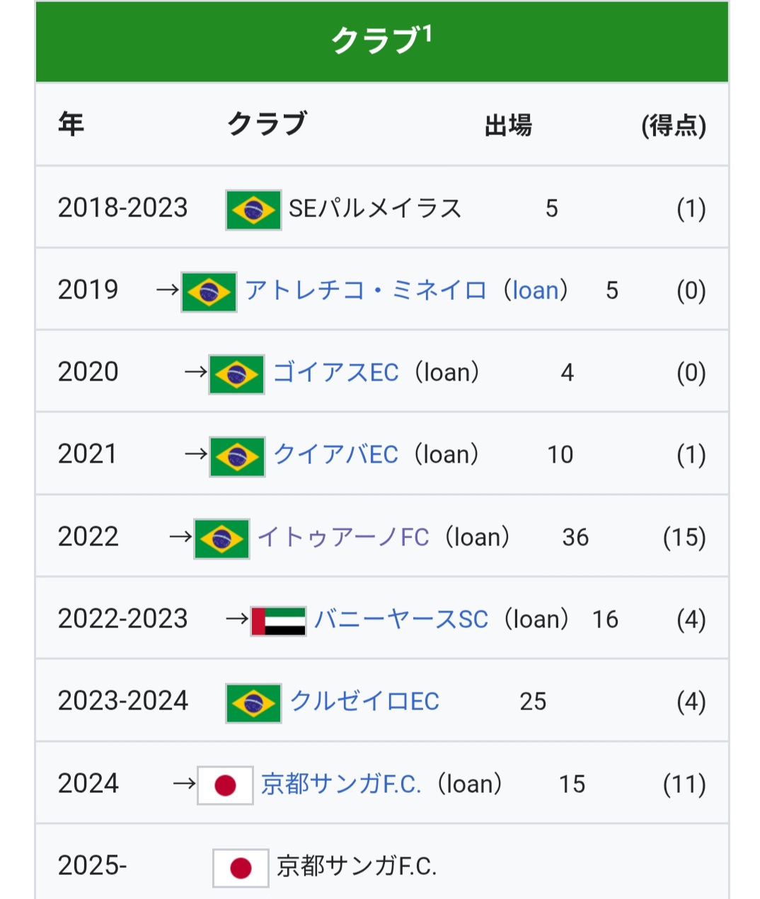Image resolution: width=760 pixels, height=899 pixels.
Task: Click the 出場 column header
Action: tap(508, 125)
